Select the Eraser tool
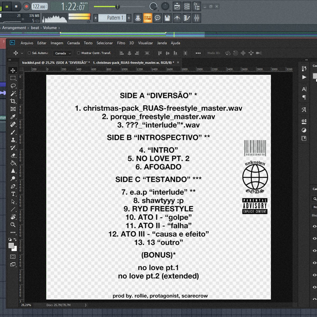This screenshot has height=317, width=317. [13, 155]
